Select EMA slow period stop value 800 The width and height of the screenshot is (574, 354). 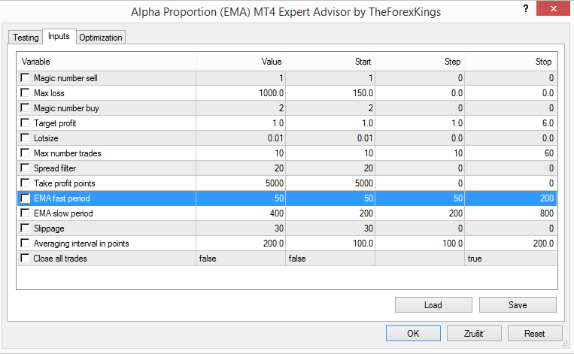point(511,213)
